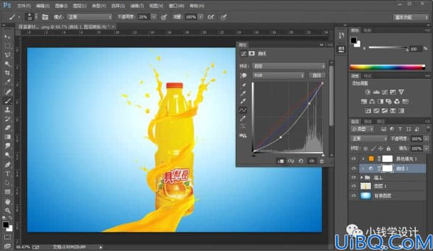Open Curves preset dropdown
The width and height of the screenshot is (433, 251).
pyautogui.click(x=289, y=66)
